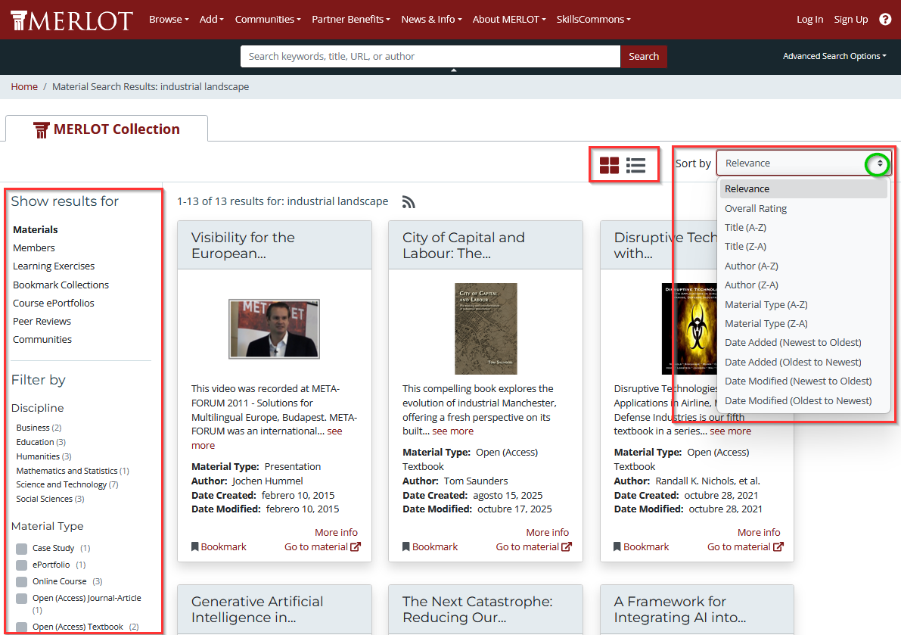Bookmark the Disruptive Technologies textbook
Screen dimensions: 901x635
641,546
